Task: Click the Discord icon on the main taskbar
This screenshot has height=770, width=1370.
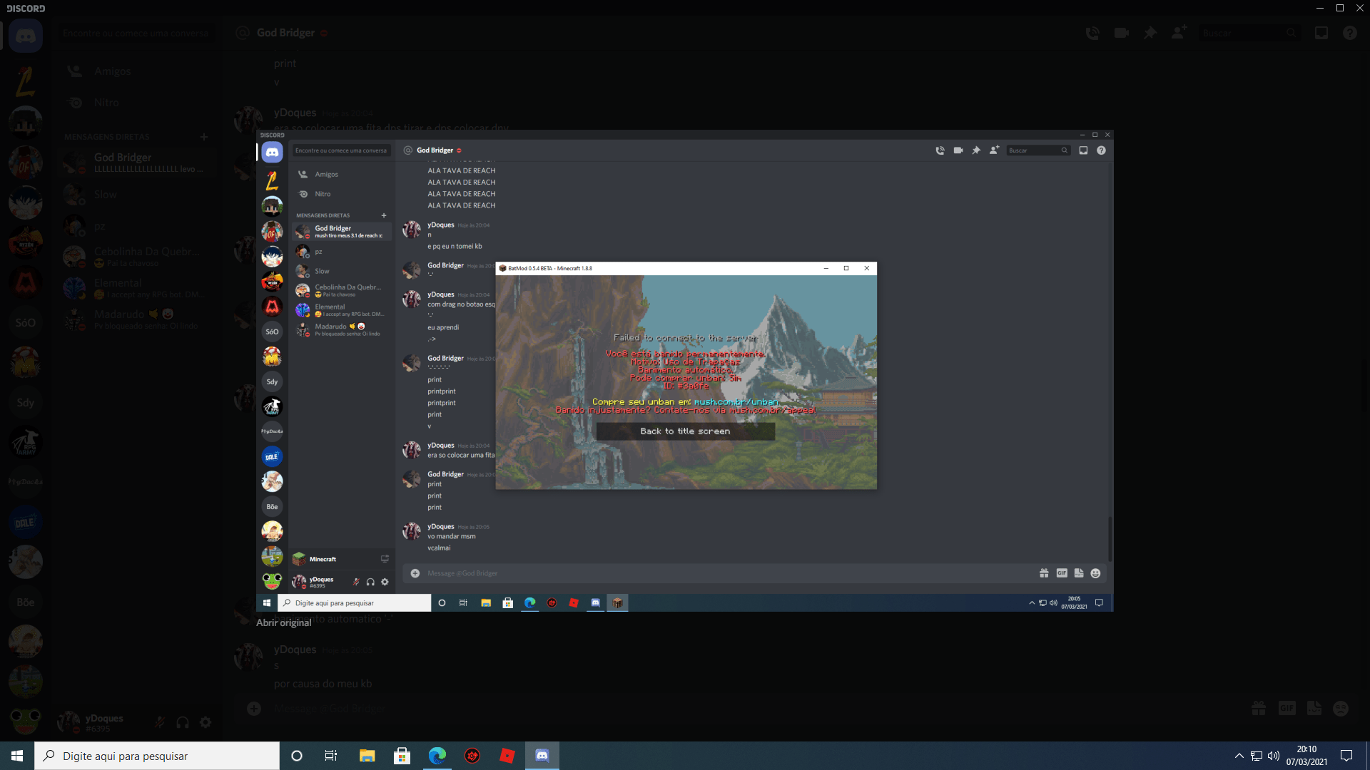Action: point(542,756)
